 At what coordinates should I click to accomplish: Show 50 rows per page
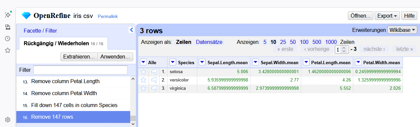coord(293,42)
